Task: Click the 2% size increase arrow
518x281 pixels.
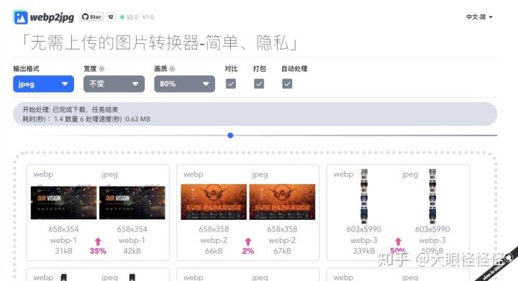Action: 248,241
